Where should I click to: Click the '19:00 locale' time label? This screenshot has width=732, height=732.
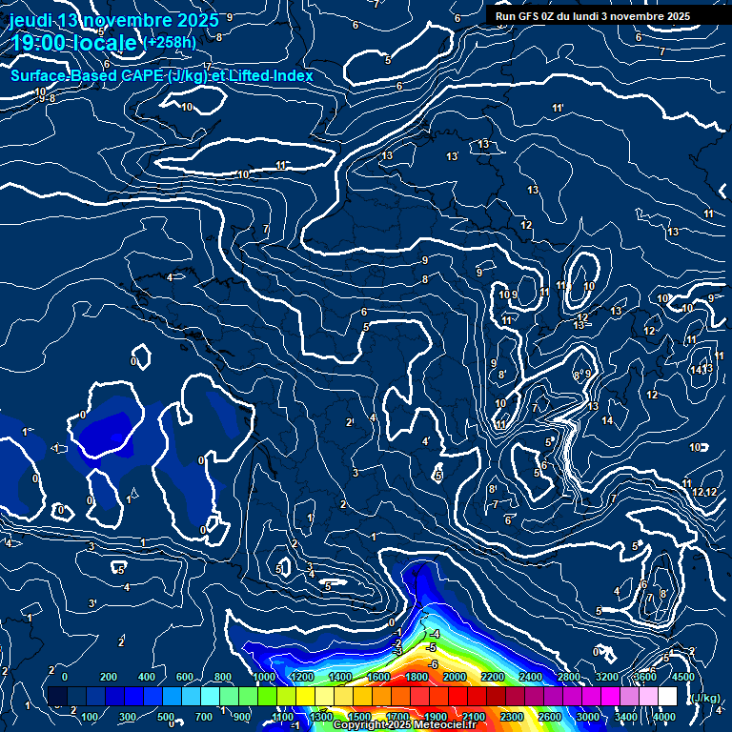(x=73, y=43)
